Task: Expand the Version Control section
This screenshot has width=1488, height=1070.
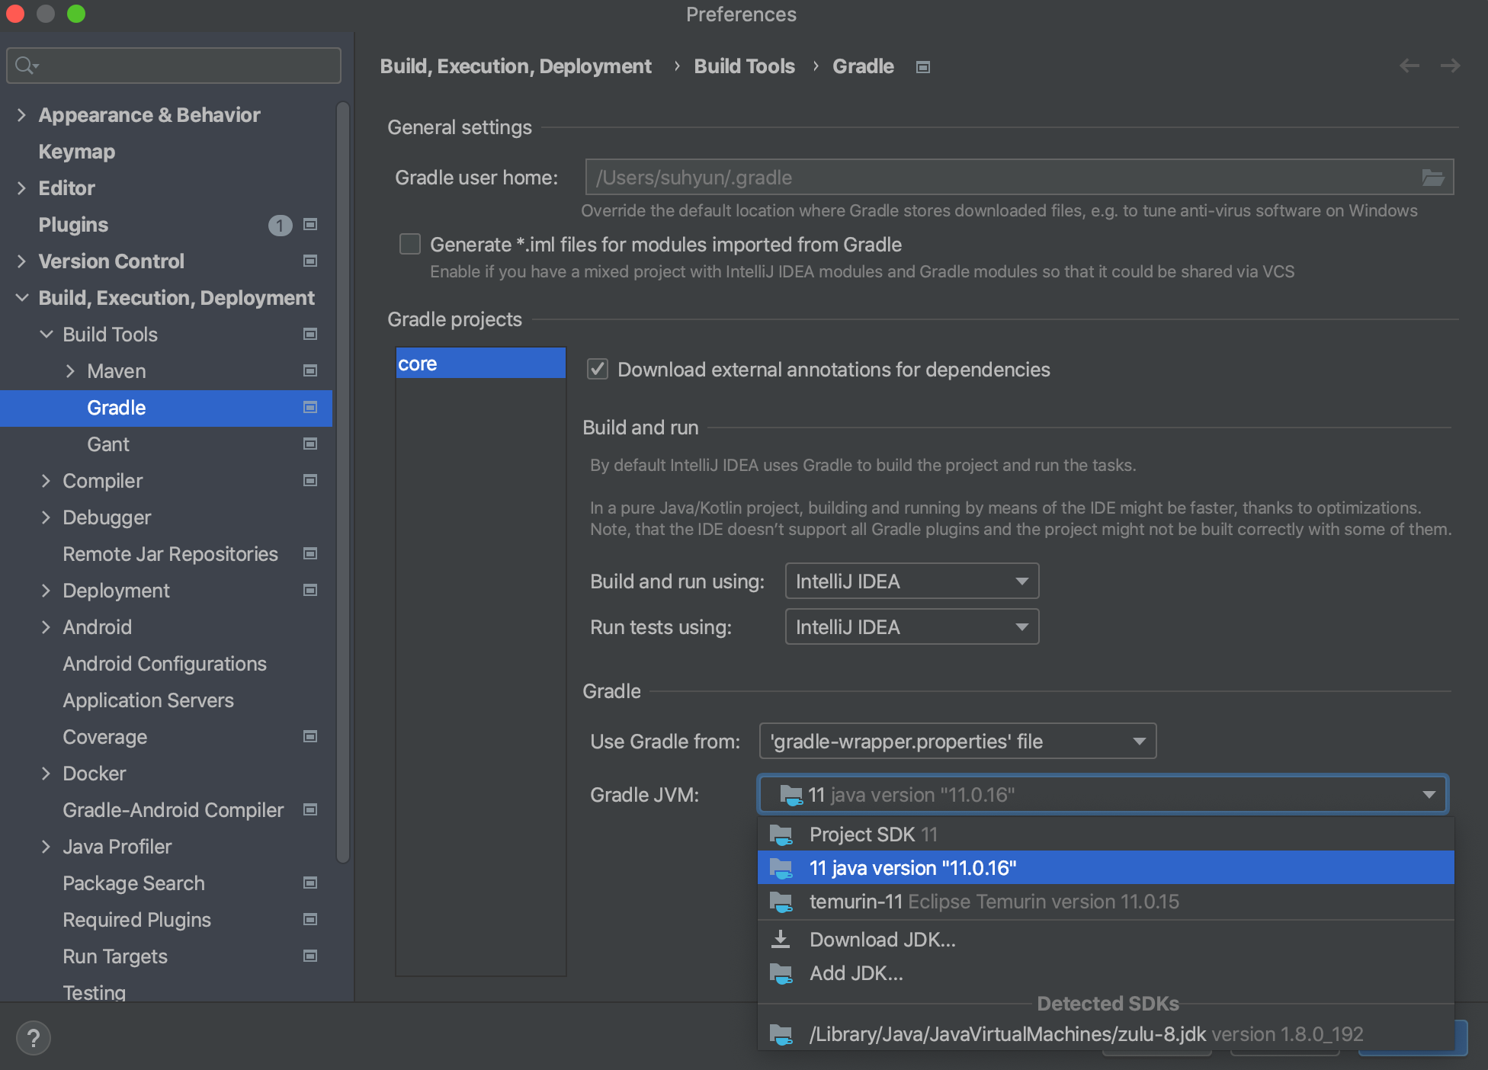Action: click(21, 261)
